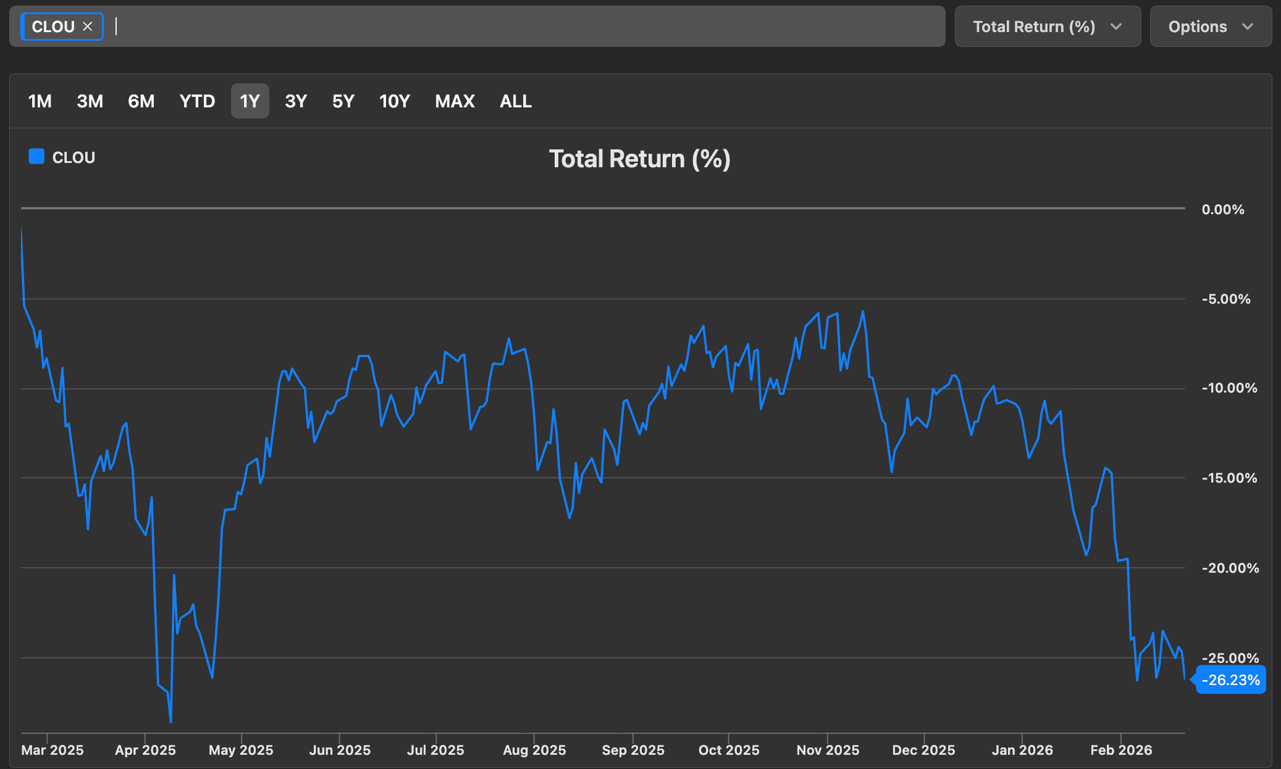Image resolution: width=1281 pixels, height=769 pixels.
Task: Switch to 3Y chart range
Action: (x=296, y=101)
